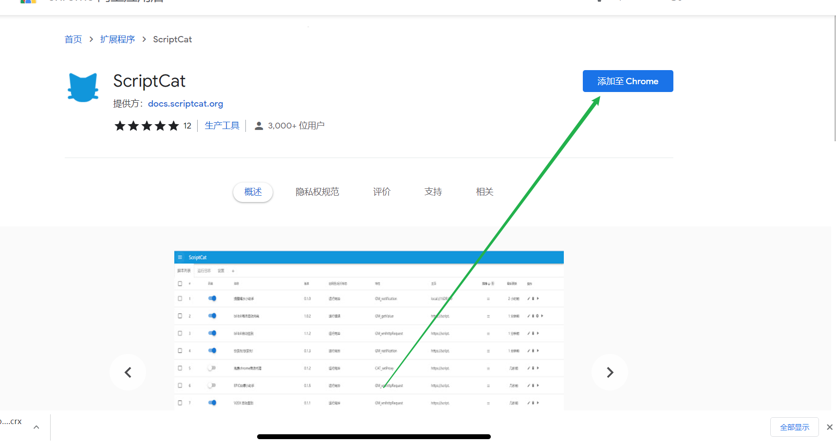The width and height of the screenshot is (836, 444).
Task: Click the left carousel arrow
Action: [128, 372]
